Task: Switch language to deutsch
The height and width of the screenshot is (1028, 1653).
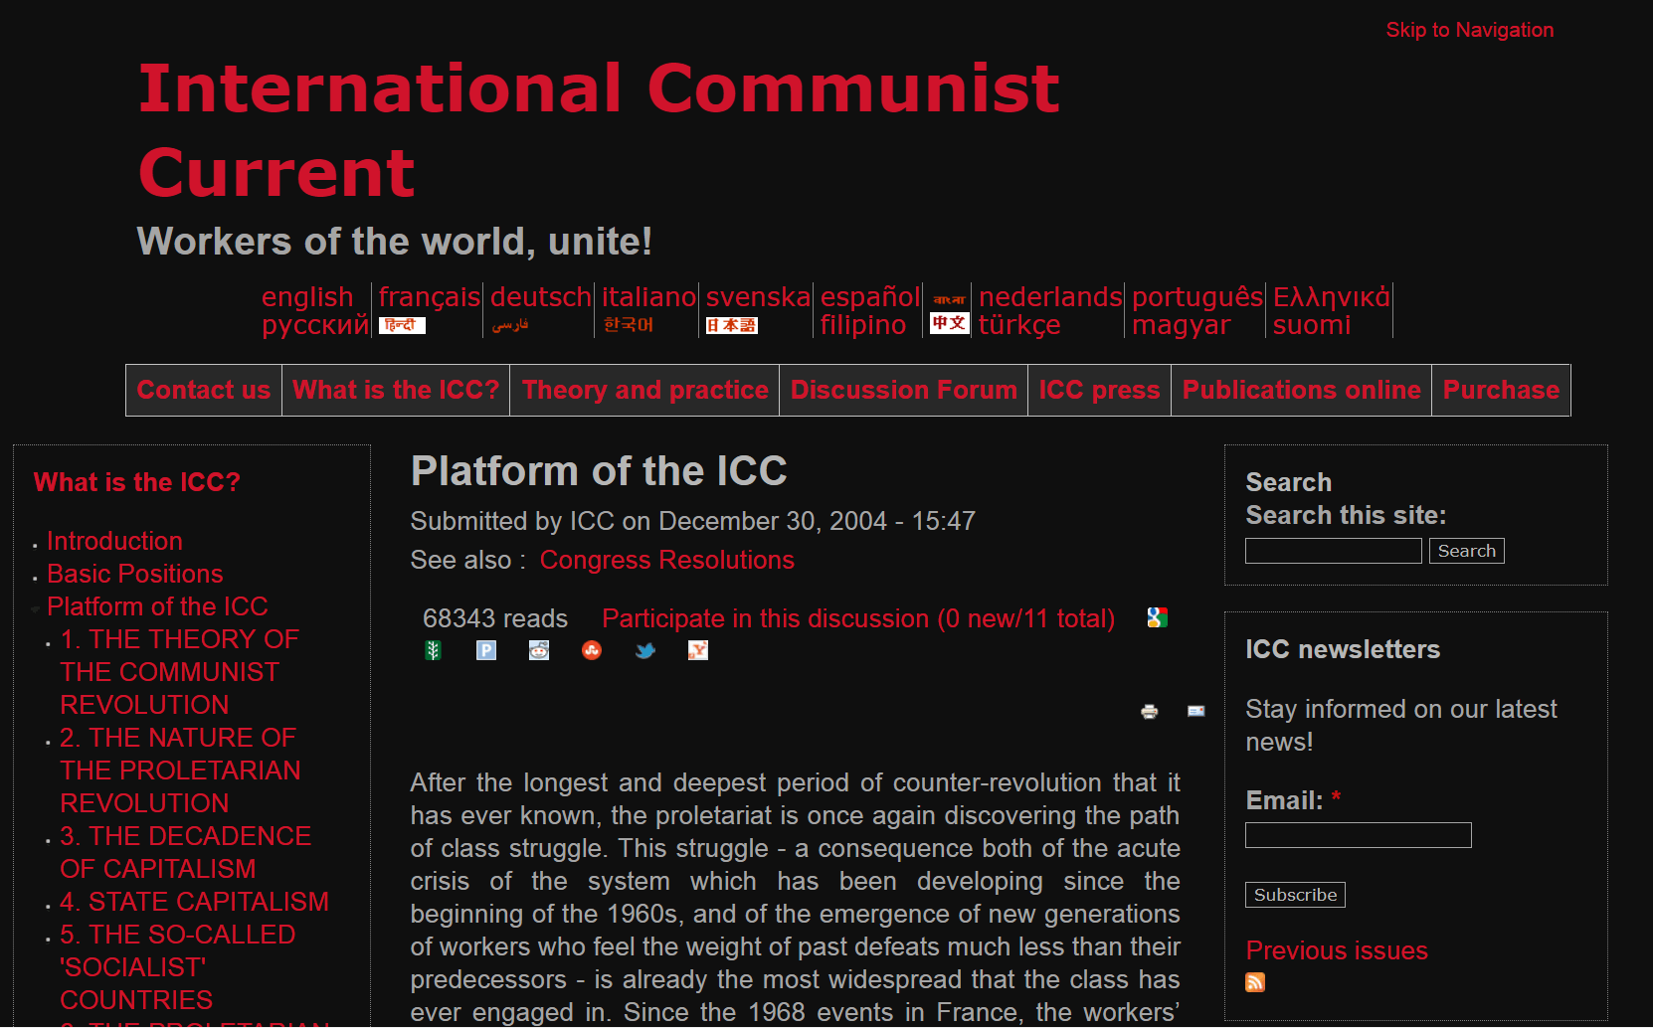Action: click(541, 296)
